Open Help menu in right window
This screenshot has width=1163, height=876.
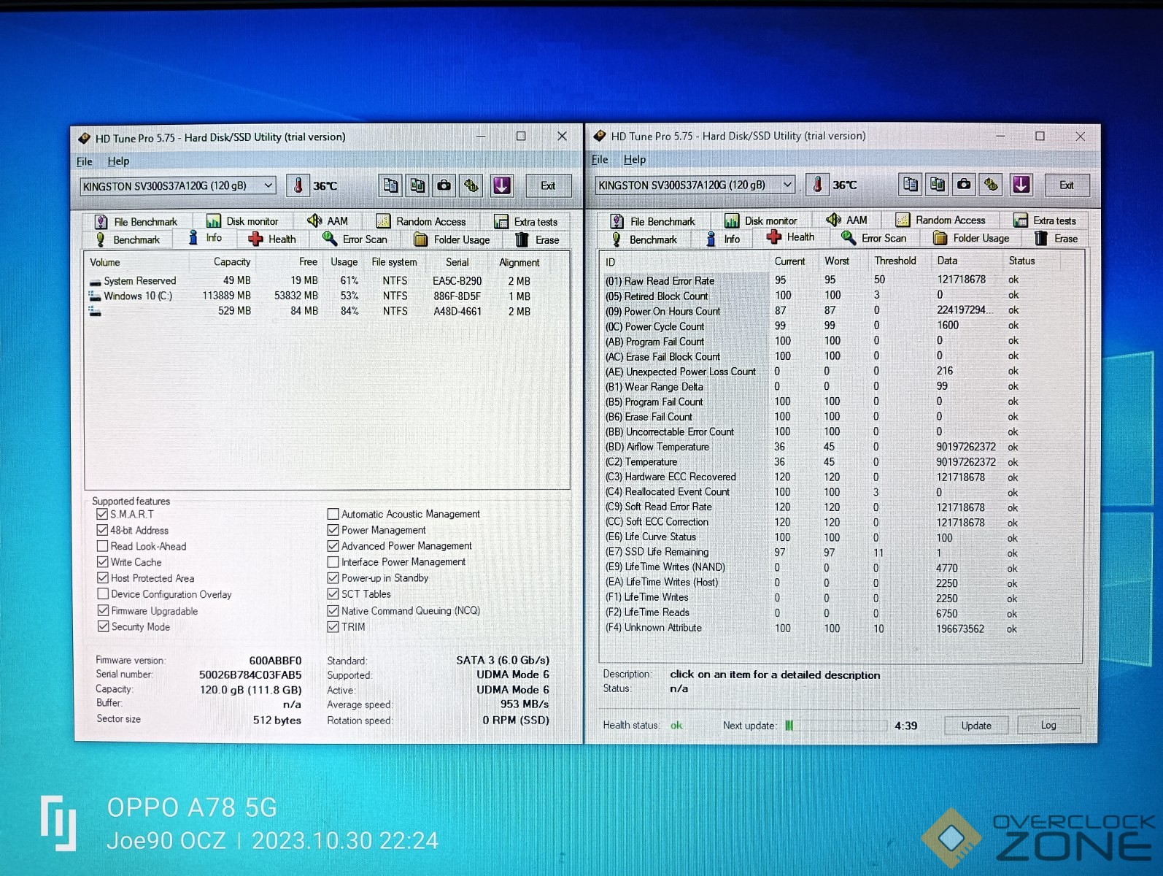tap(634, 159)
